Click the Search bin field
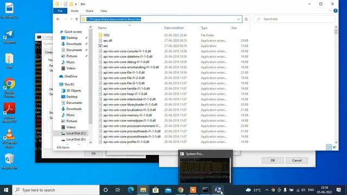Viewport: 347px width, 195px height. click(294, 19)
